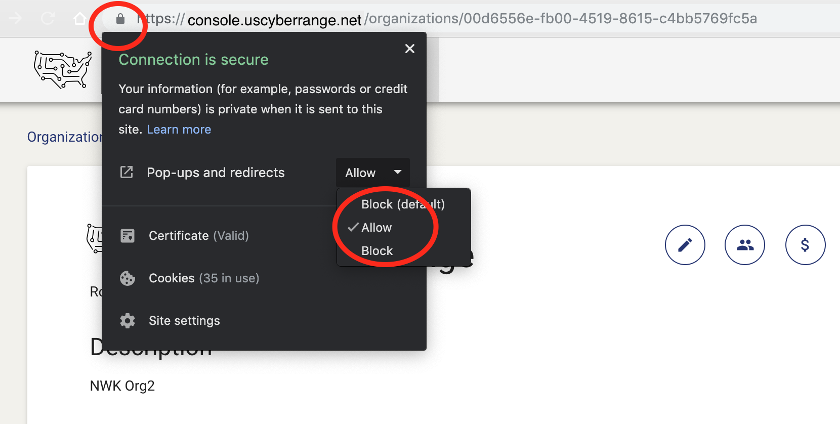This screenshot has width=840, height=424.
Task: Close the Connection is secure panel
Action: tap(409, 49)
